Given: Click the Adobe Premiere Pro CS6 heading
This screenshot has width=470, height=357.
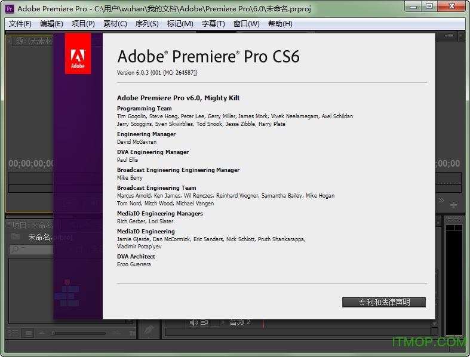Looking at the screenshot, I should tap(208, 56).
